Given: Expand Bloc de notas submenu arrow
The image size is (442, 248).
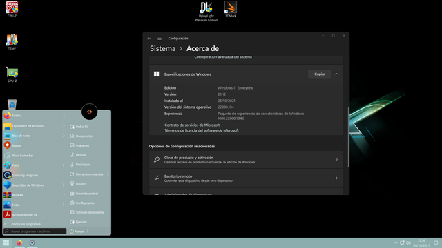Looking at the screenshot, I should point(64,136).
